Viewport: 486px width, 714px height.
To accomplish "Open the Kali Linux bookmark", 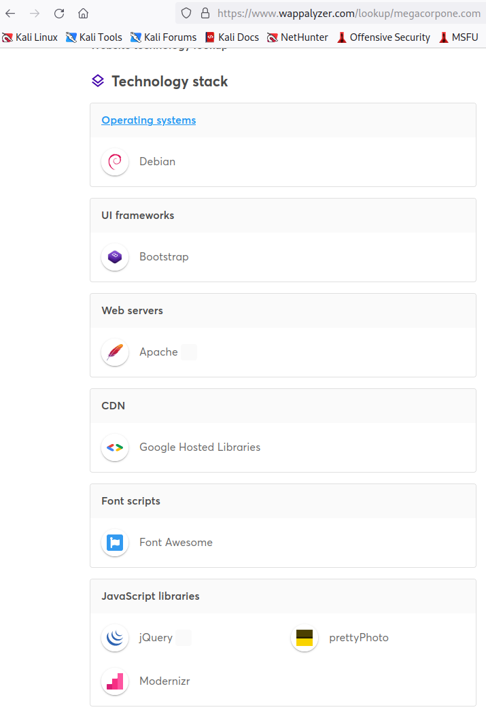I will [30, 37].
